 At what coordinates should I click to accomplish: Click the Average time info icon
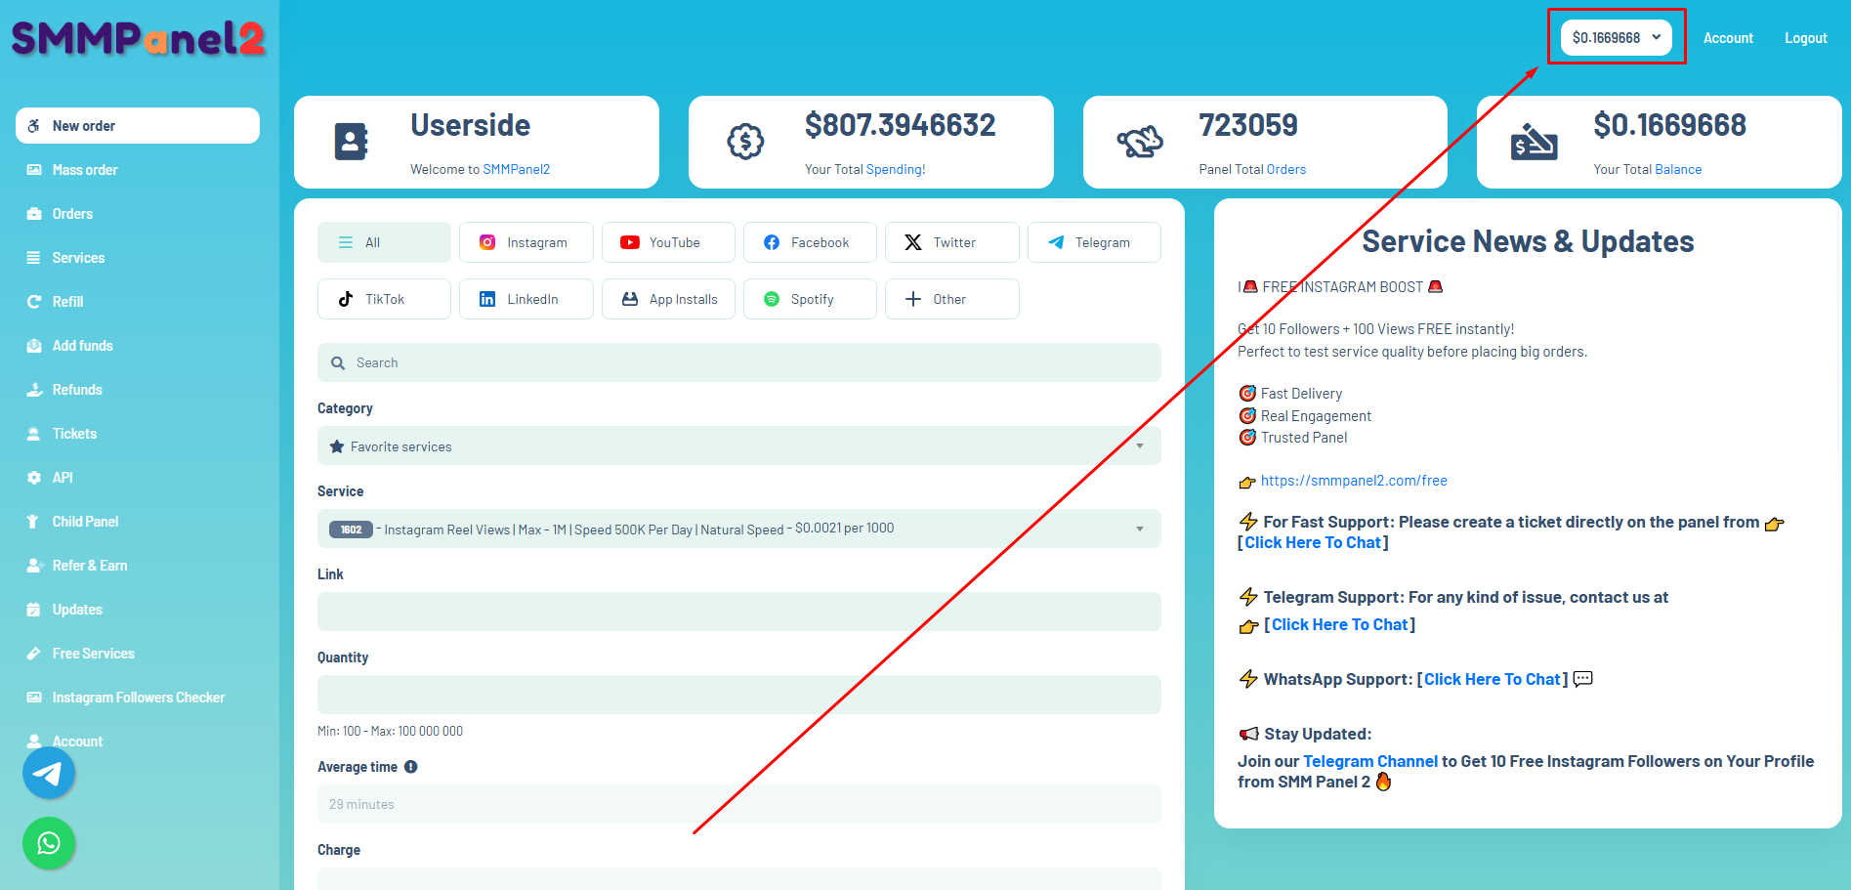pyautogui.click(x=411, y=767)
